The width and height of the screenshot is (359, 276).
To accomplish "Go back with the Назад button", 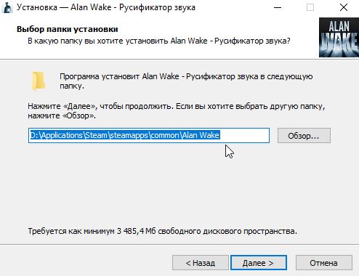I will [201, 263].
